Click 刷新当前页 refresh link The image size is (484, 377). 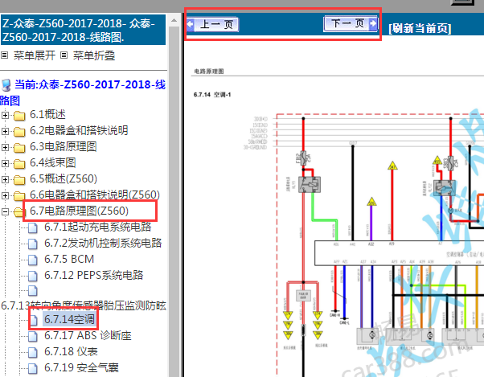pyautogui.click(x=420, y=28)
